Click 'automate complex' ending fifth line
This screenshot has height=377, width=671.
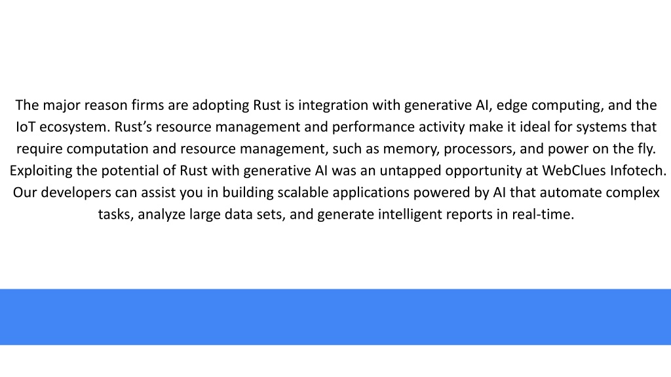coord(600,193)
